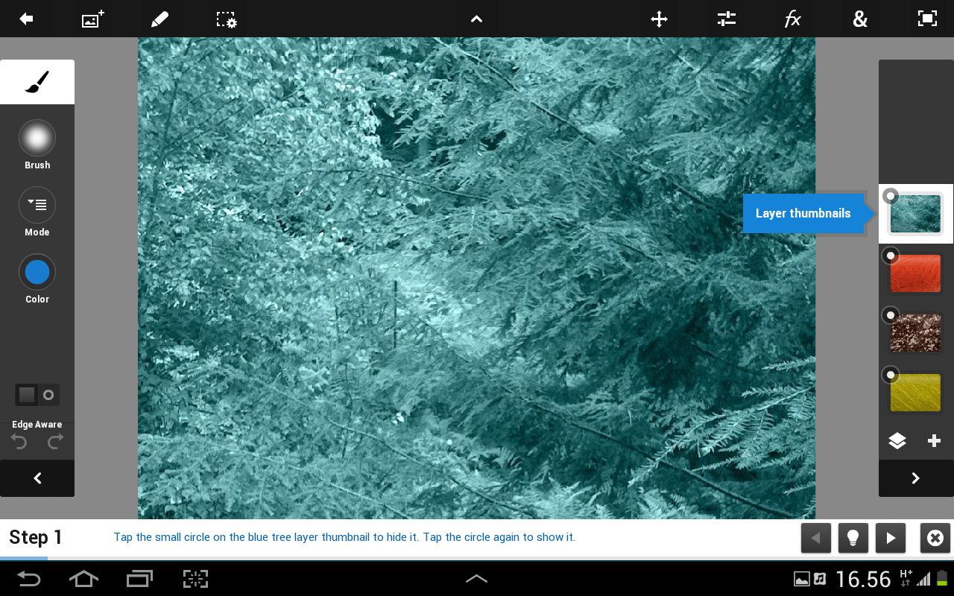Open the layers stack icon
Screen dimensions: 954x596
point(897,441)
